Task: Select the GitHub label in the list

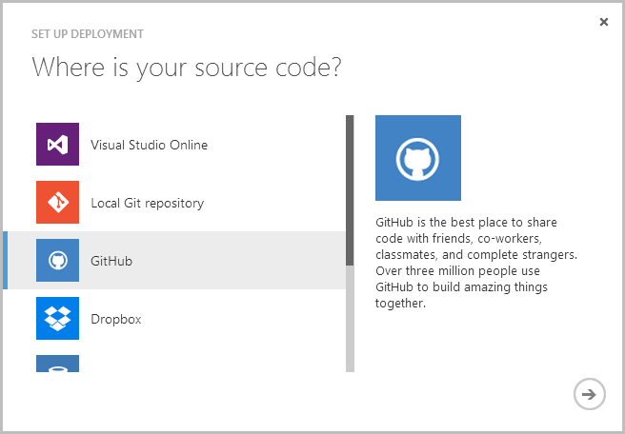Action: [x=111, y=261]
